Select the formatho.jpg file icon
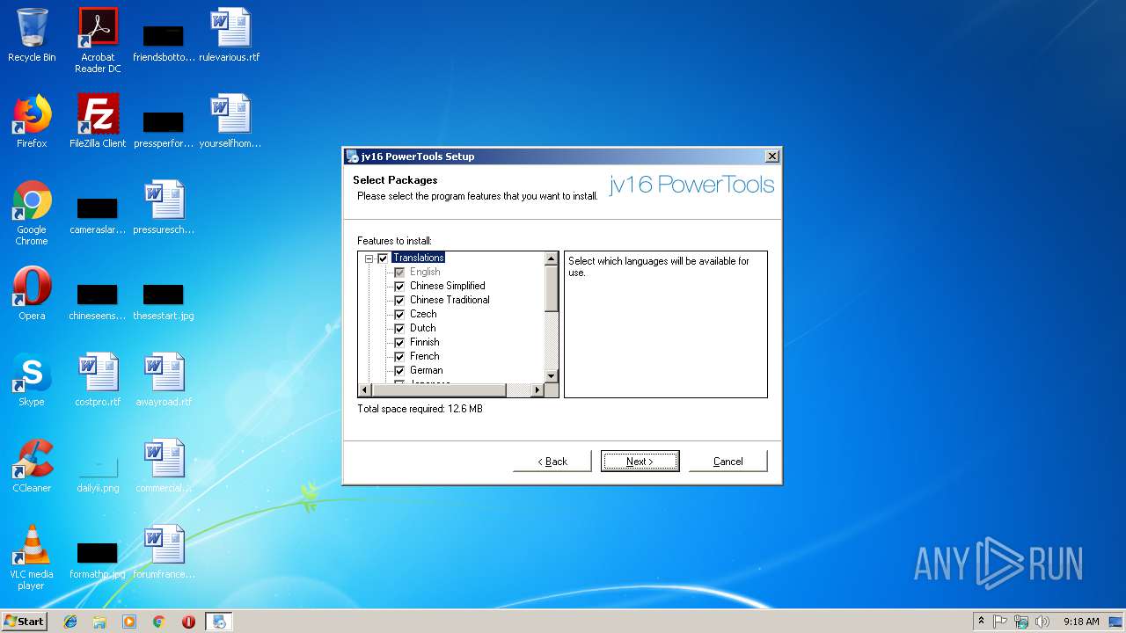This screenshot has width=1126, height=633. tap(98, 560)
